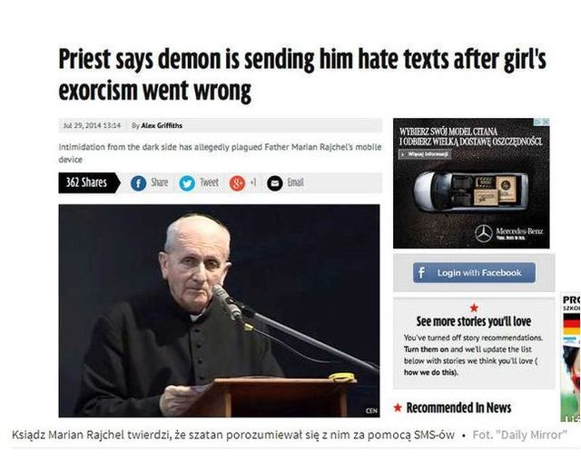Click the Twitter bird icon

pos(187,183)
